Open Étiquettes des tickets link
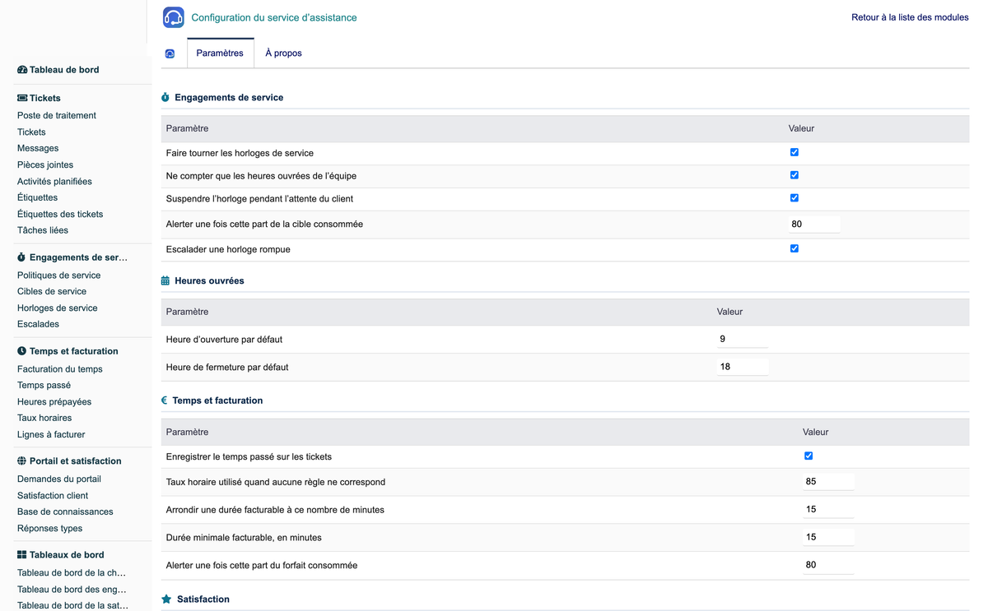The image size is (988, 611). tap(60, 215)
